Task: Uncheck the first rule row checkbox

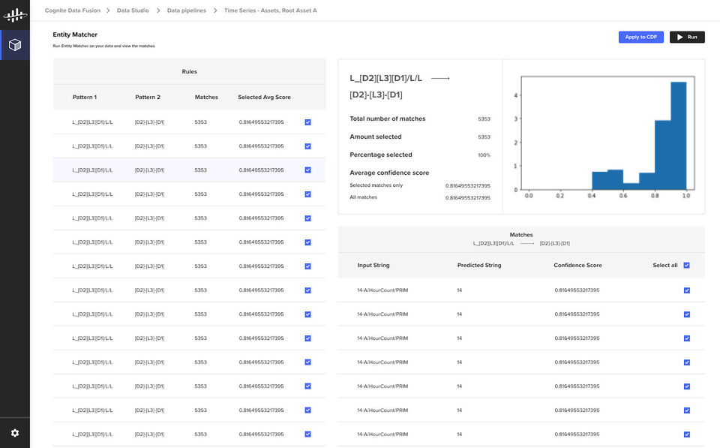Action: [x=307, y=122]
